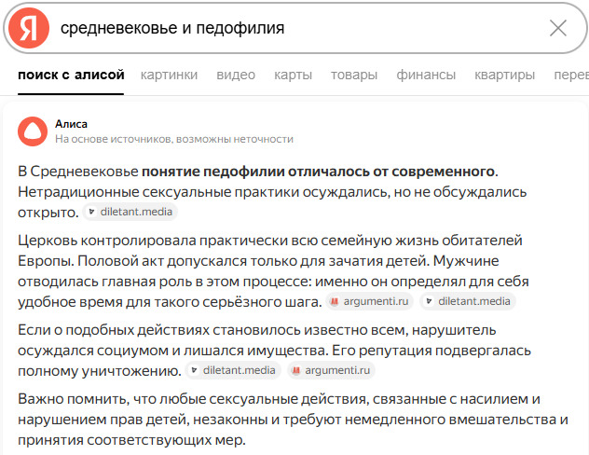Open the 'квартиры' tab

click(x=504, y=75)
